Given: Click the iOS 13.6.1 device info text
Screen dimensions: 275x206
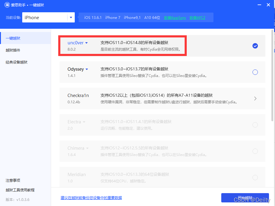Looking at the screenshot, I should pos(93,18).
